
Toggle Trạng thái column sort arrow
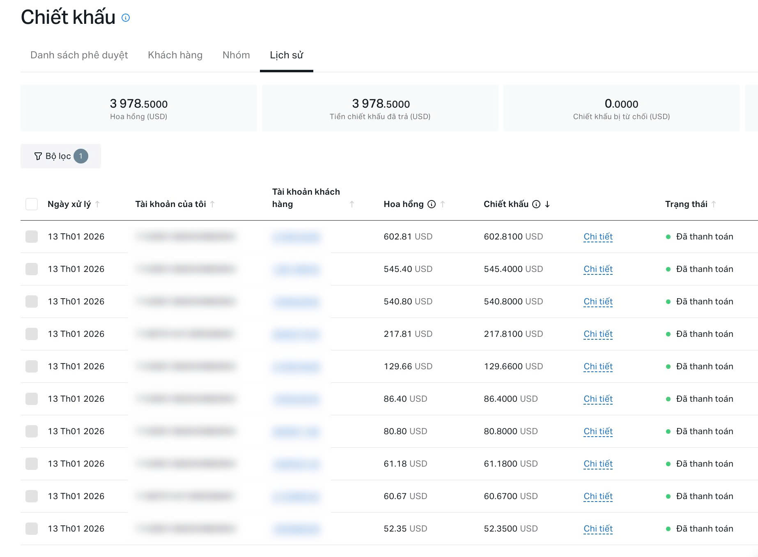tap(714, 204)
